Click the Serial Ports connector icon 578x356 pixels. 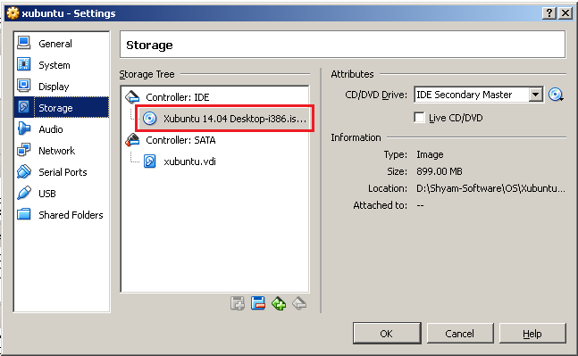[x=24, y=171]
